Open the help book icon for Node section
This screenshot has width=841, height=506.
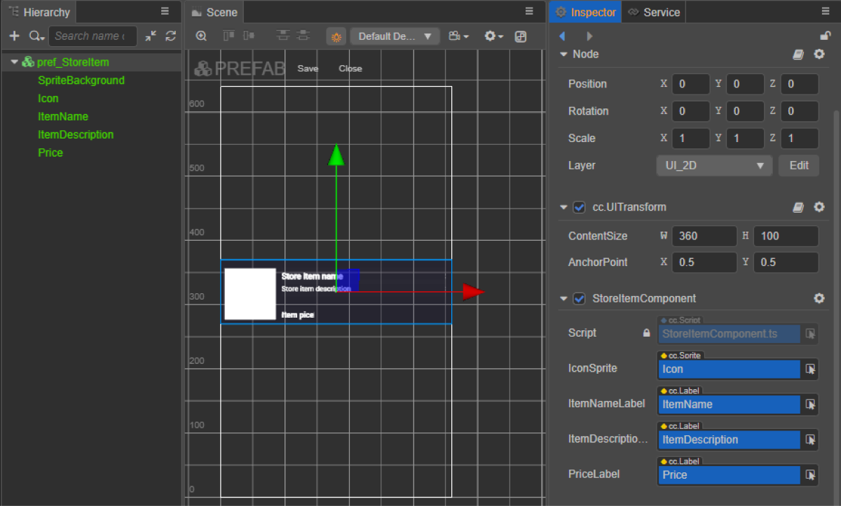(798, 55)
